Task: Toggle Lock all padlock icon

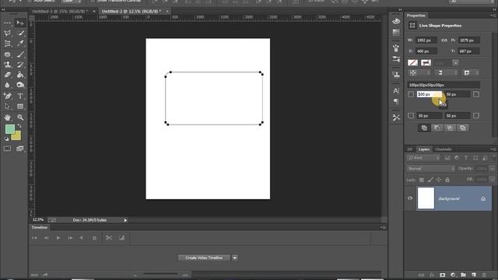Action: (x=447, y=180)
